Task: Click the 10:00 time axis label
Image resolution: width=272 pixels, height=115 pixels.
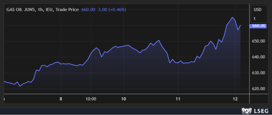Action: [x=91, y=99]
